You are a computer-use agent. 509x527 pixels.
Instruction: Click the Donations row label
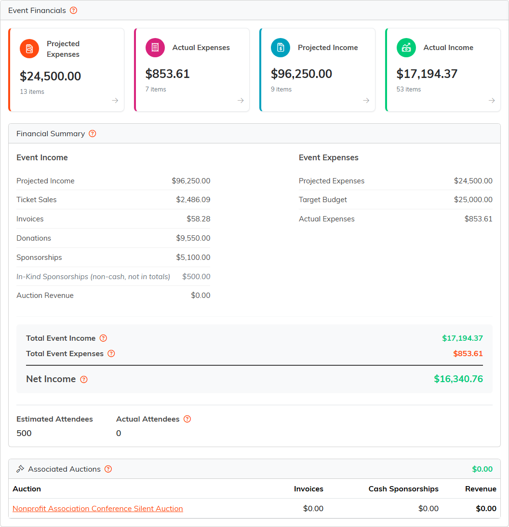(x=34, y=238)
